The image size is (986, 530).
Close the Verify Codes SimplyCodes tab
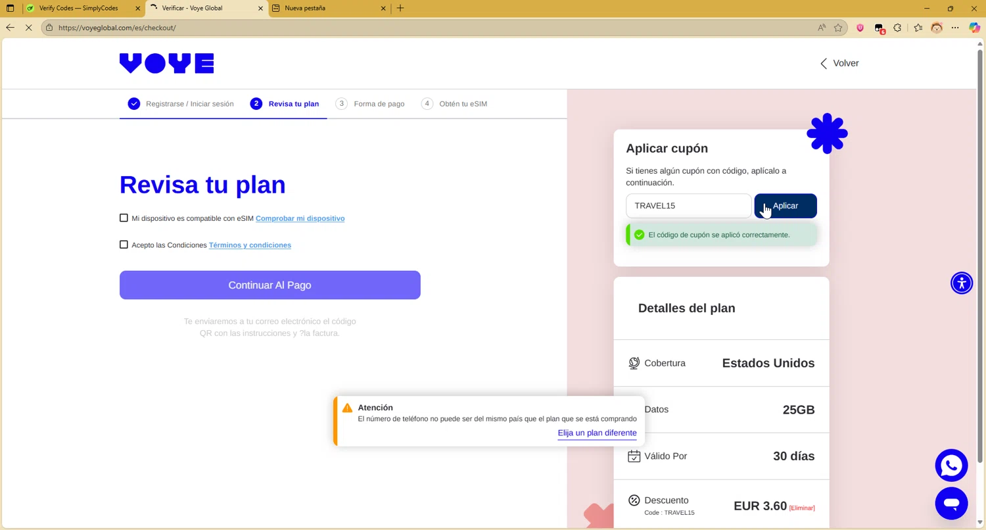tap(137, 8)
